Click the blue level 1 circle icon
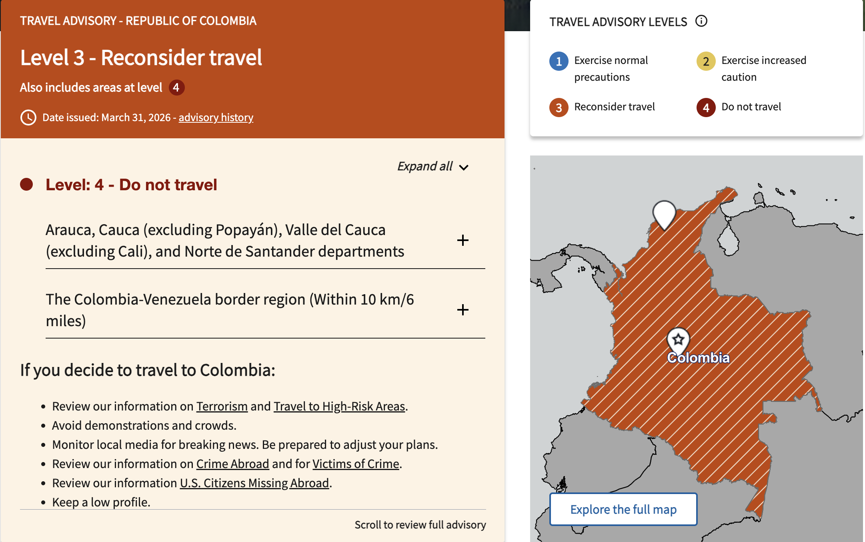Screen dimensions: 865x542 pyautogui.click(x=559, y=61)
